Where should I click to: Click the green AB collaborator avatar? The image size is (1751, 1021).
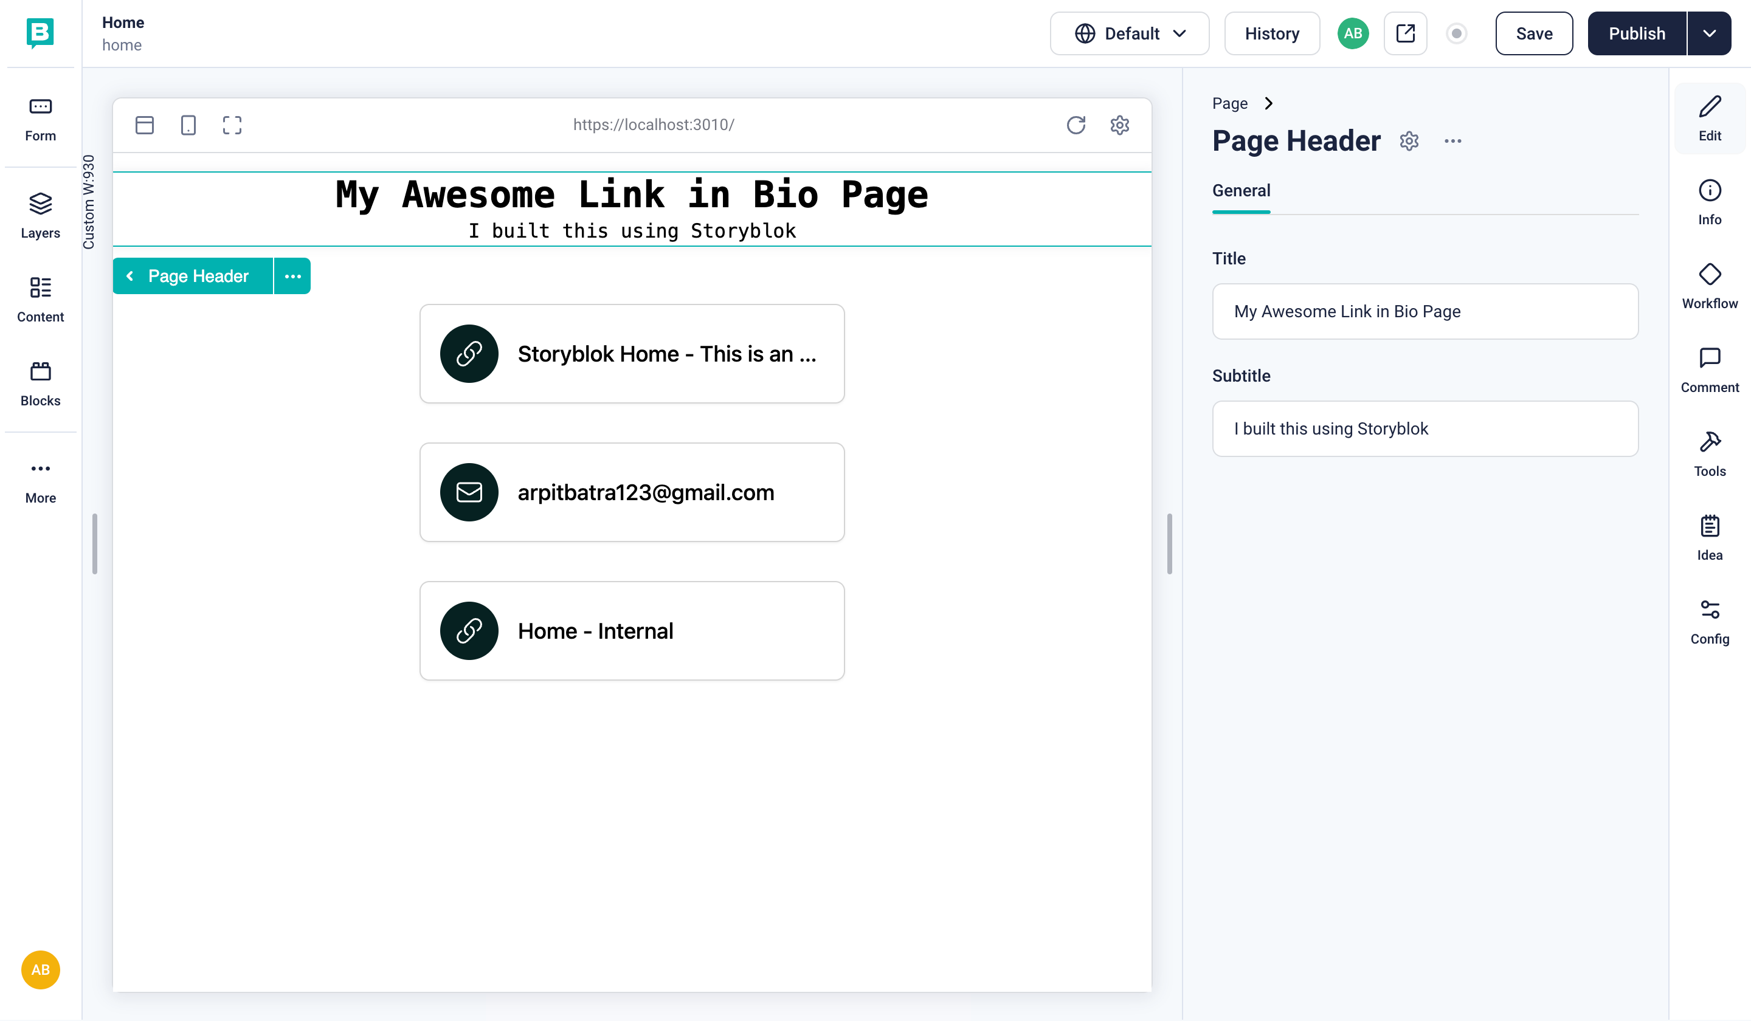(1353, 33)
